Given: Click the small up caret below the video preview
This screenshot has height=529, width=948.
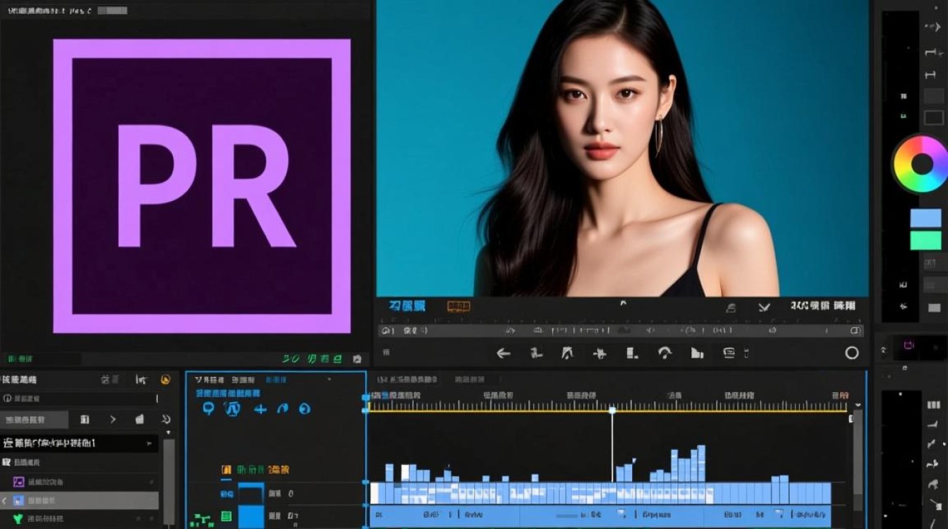Looking at the screenshot, I should click(623, 303).
